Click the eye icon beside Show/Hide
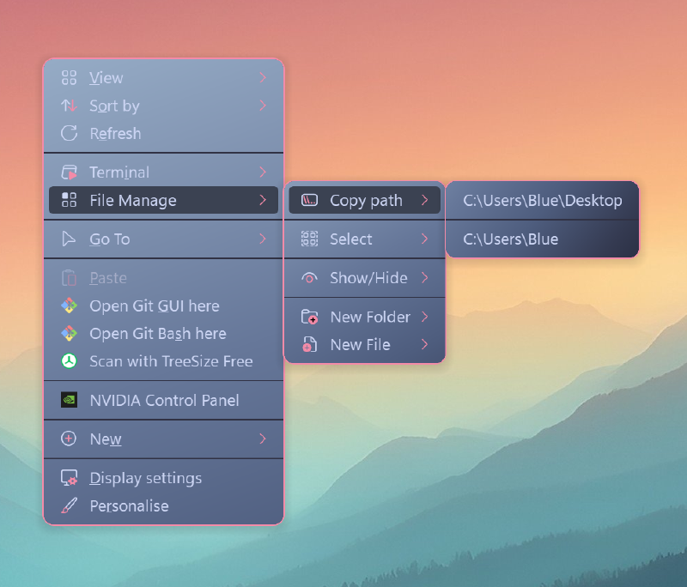Viewport: 687px width, 587px height. point(311,277)
